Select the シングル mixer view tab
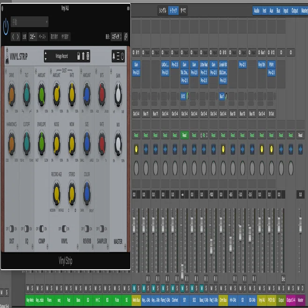This screenshot has width=308, height=308. 163,11
